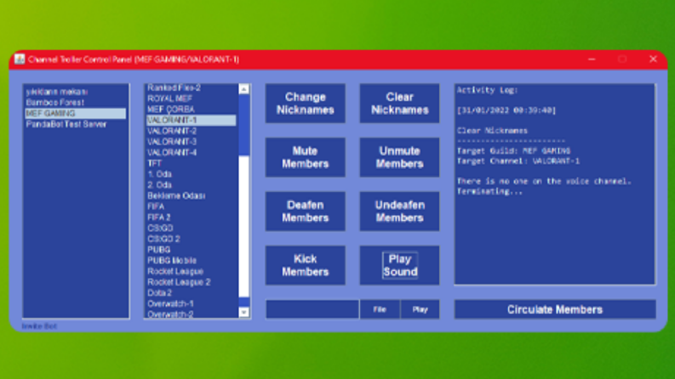Click the Java app icon in title bar
The height and width of the screenshot is (379, 675).
click(x=20, y=59)
